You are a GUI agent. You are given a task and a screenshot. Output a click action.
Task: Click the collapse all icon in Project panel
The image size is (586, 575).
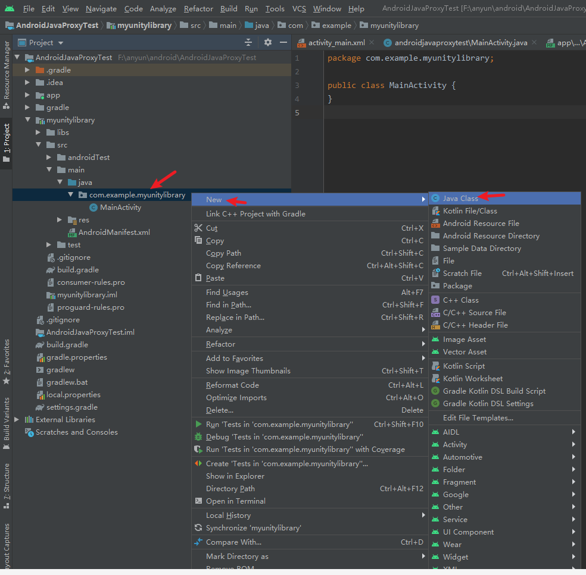(x=248, y=42)
